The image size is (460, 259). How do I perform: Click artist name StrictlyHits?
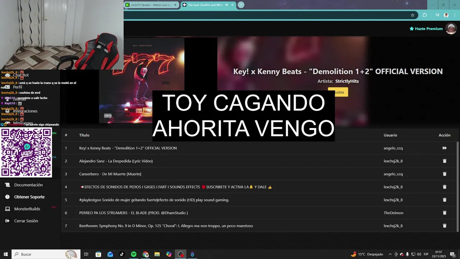[x=347, y=81]
